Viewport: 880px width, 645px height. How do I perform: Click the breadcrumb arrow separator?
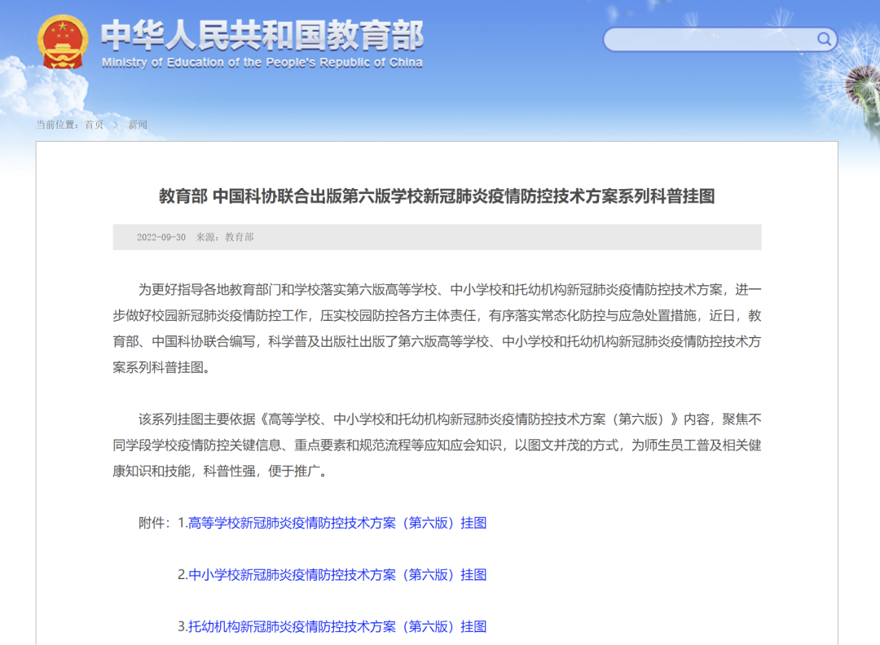(116, 125)
